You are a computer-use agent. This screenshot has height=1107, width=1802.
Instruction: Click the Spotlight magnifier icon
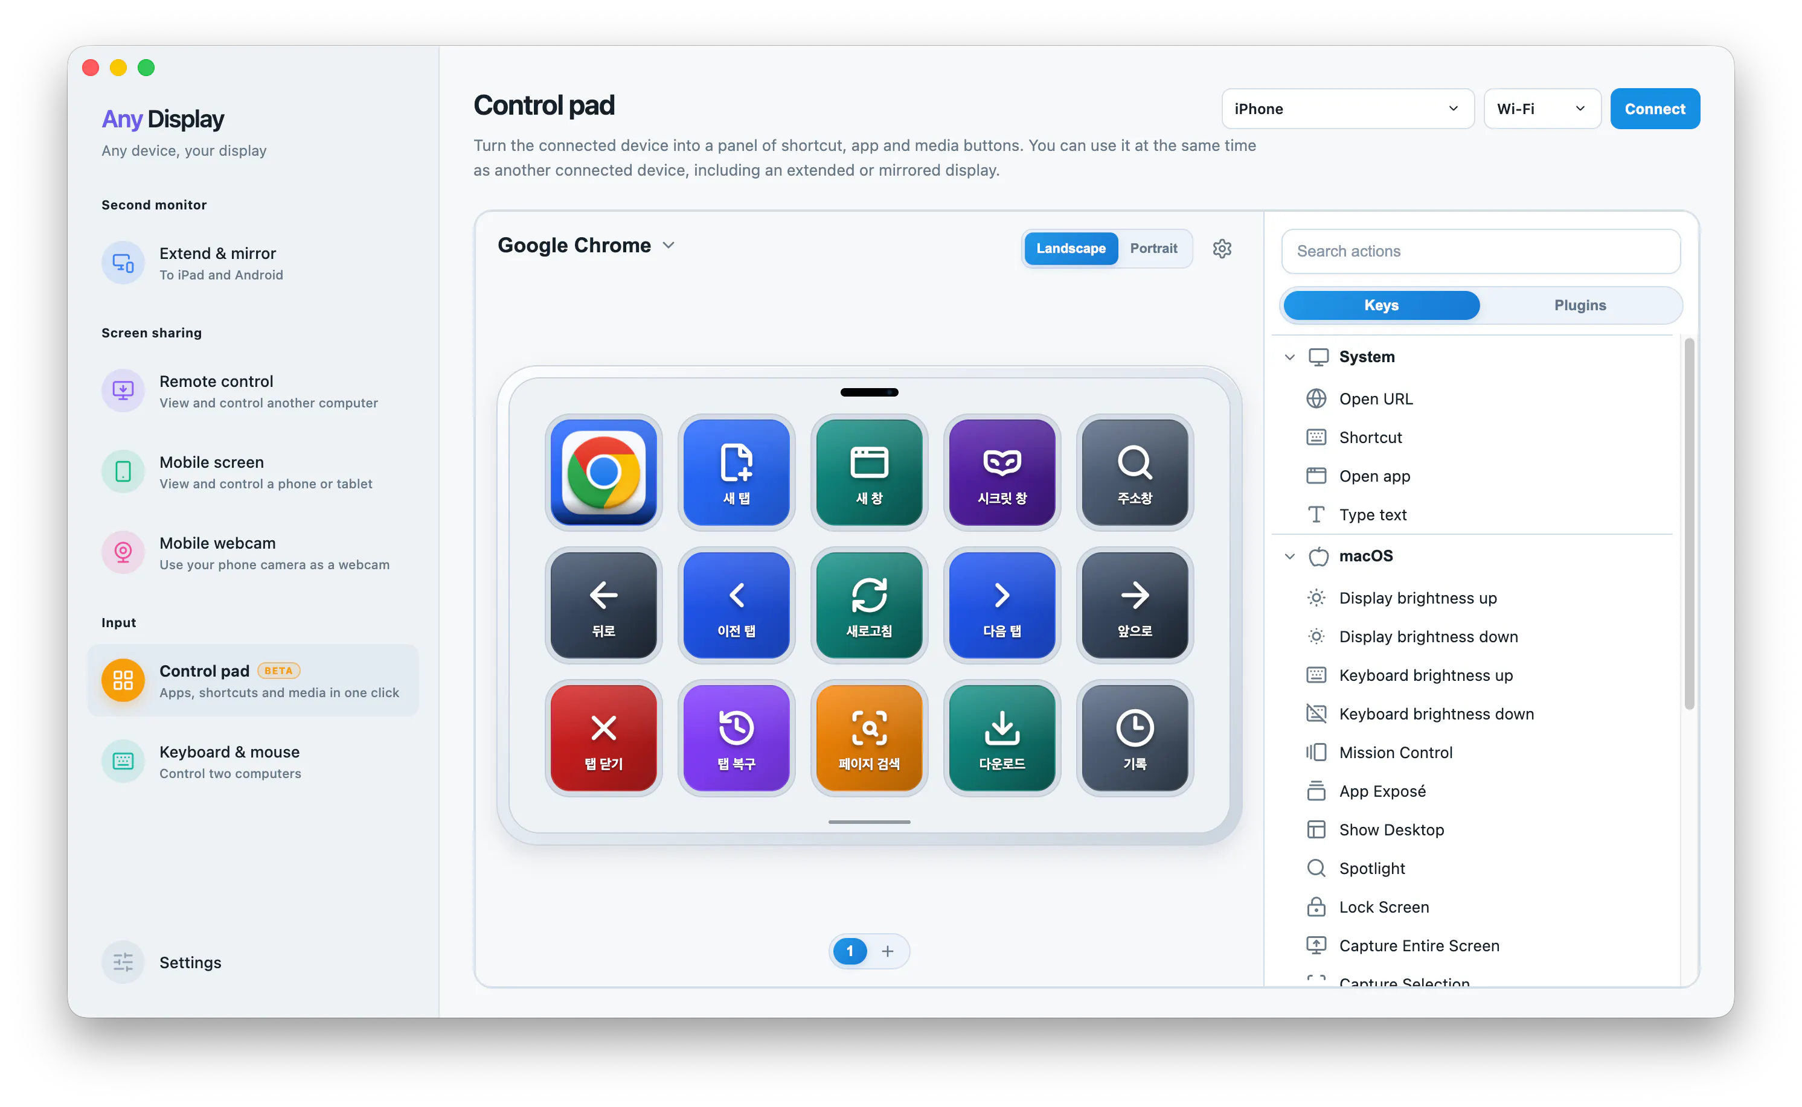click(x=1316, y=867)
